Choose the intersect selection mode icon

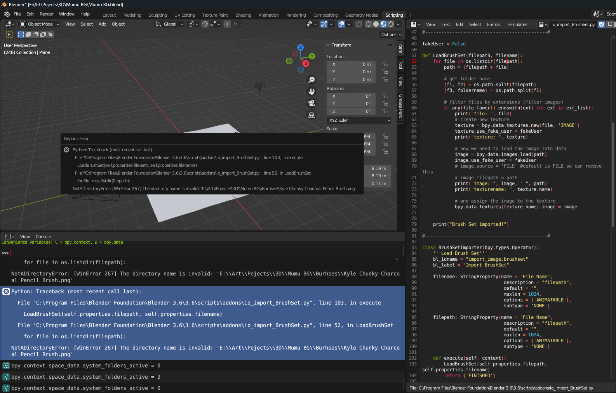coord(50,35)
